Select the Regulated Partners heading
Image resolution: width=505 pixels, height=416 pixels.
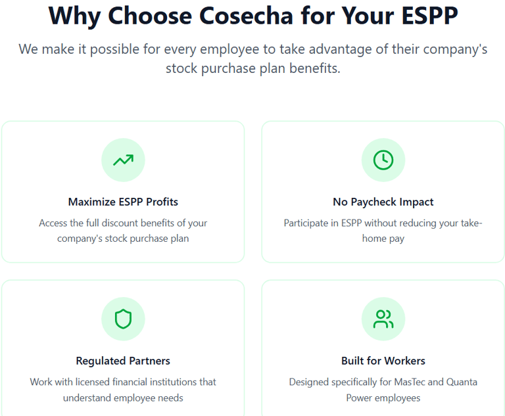123,361
